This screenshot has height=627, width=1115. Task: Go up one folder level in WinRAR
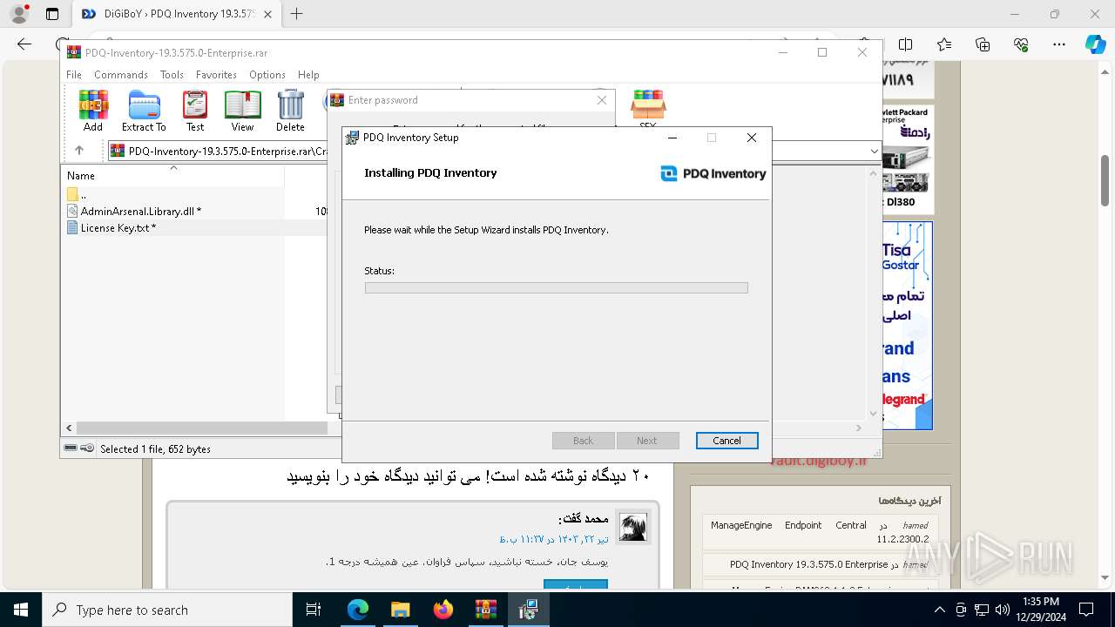click(x=79, y=151)
